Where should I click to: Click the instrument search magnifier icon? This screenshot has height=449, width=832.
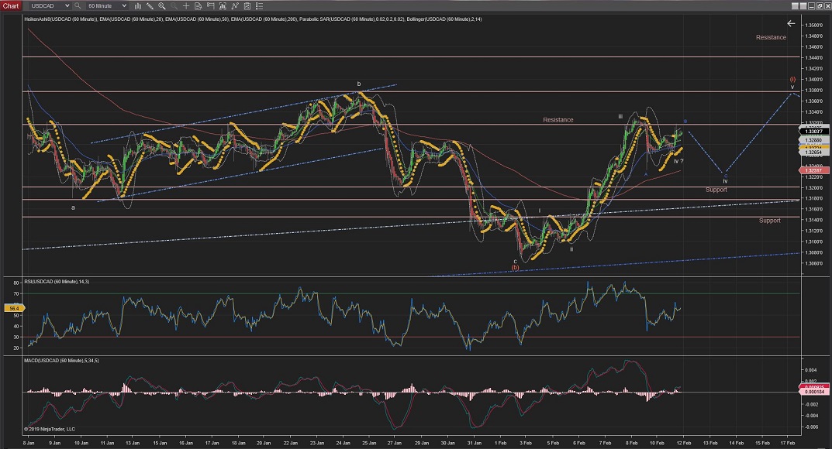(x=78, y=5)
